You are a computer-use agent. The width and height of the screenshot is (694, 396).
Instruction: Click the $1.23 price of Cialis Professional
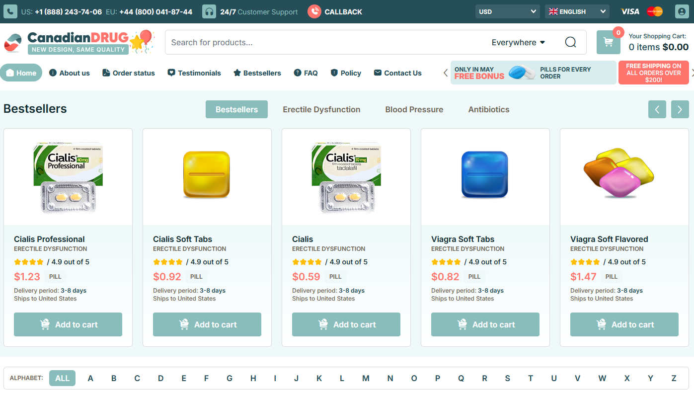pyautogui.click(x=27, y=277)
